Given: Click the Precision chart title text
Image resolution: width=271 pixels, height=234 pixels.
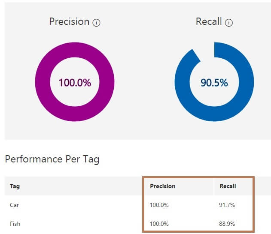Looking at the screenshot, I should (x=69, y=21).
